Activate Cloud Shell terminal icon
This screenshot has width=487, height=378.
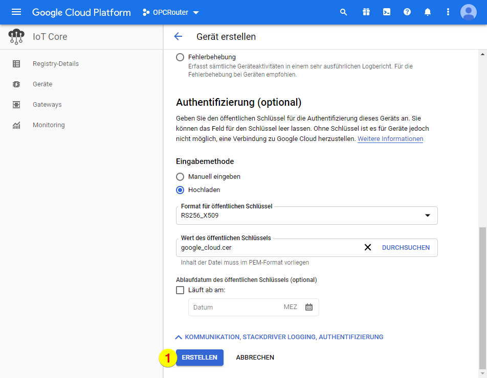(387, 12)
